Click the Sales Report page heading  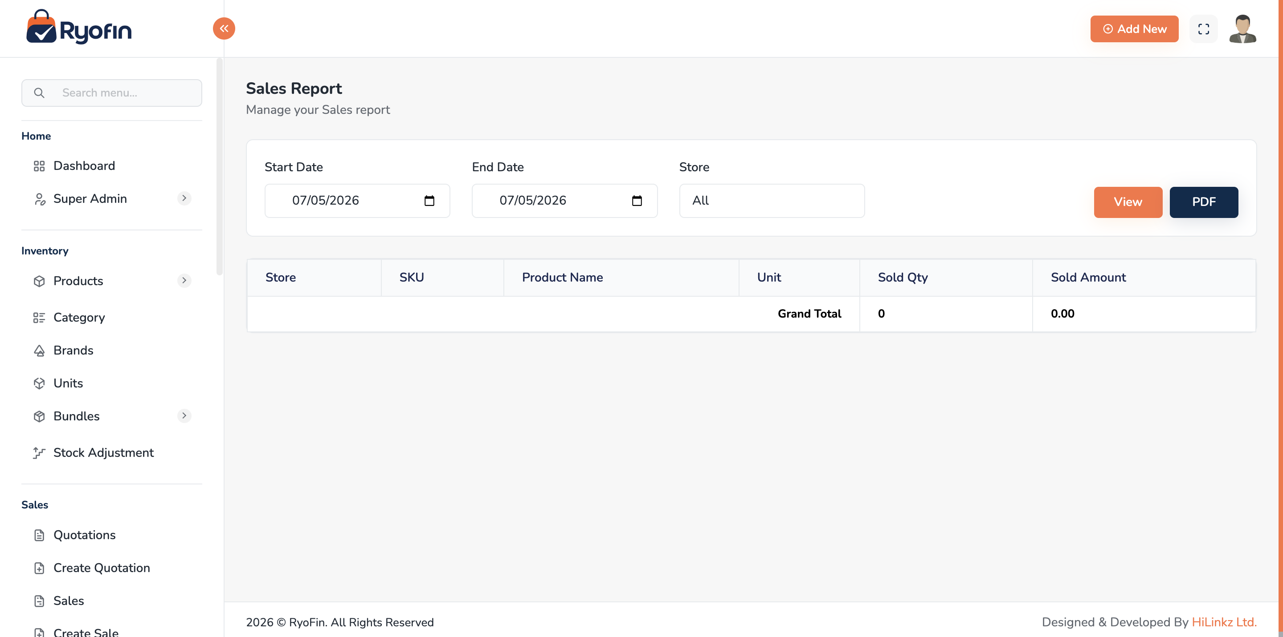pos(294,89)
